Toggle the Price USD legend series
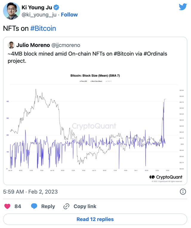 (83, 81)
